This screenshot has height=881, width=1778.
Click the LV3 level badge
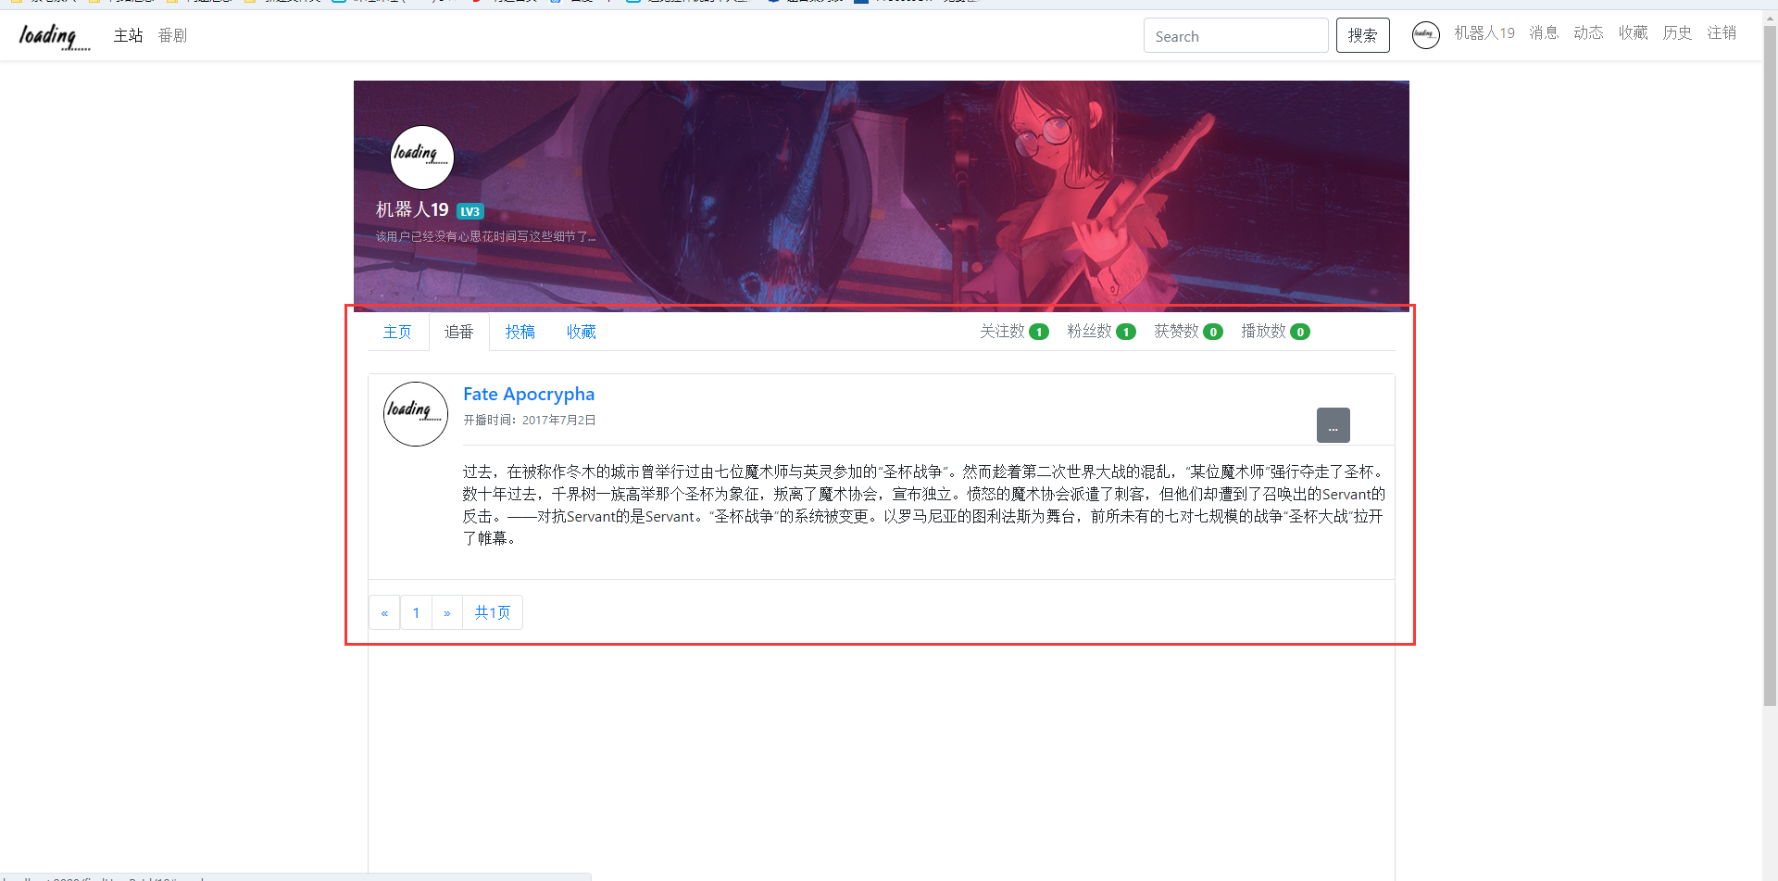tap(470, 211)
